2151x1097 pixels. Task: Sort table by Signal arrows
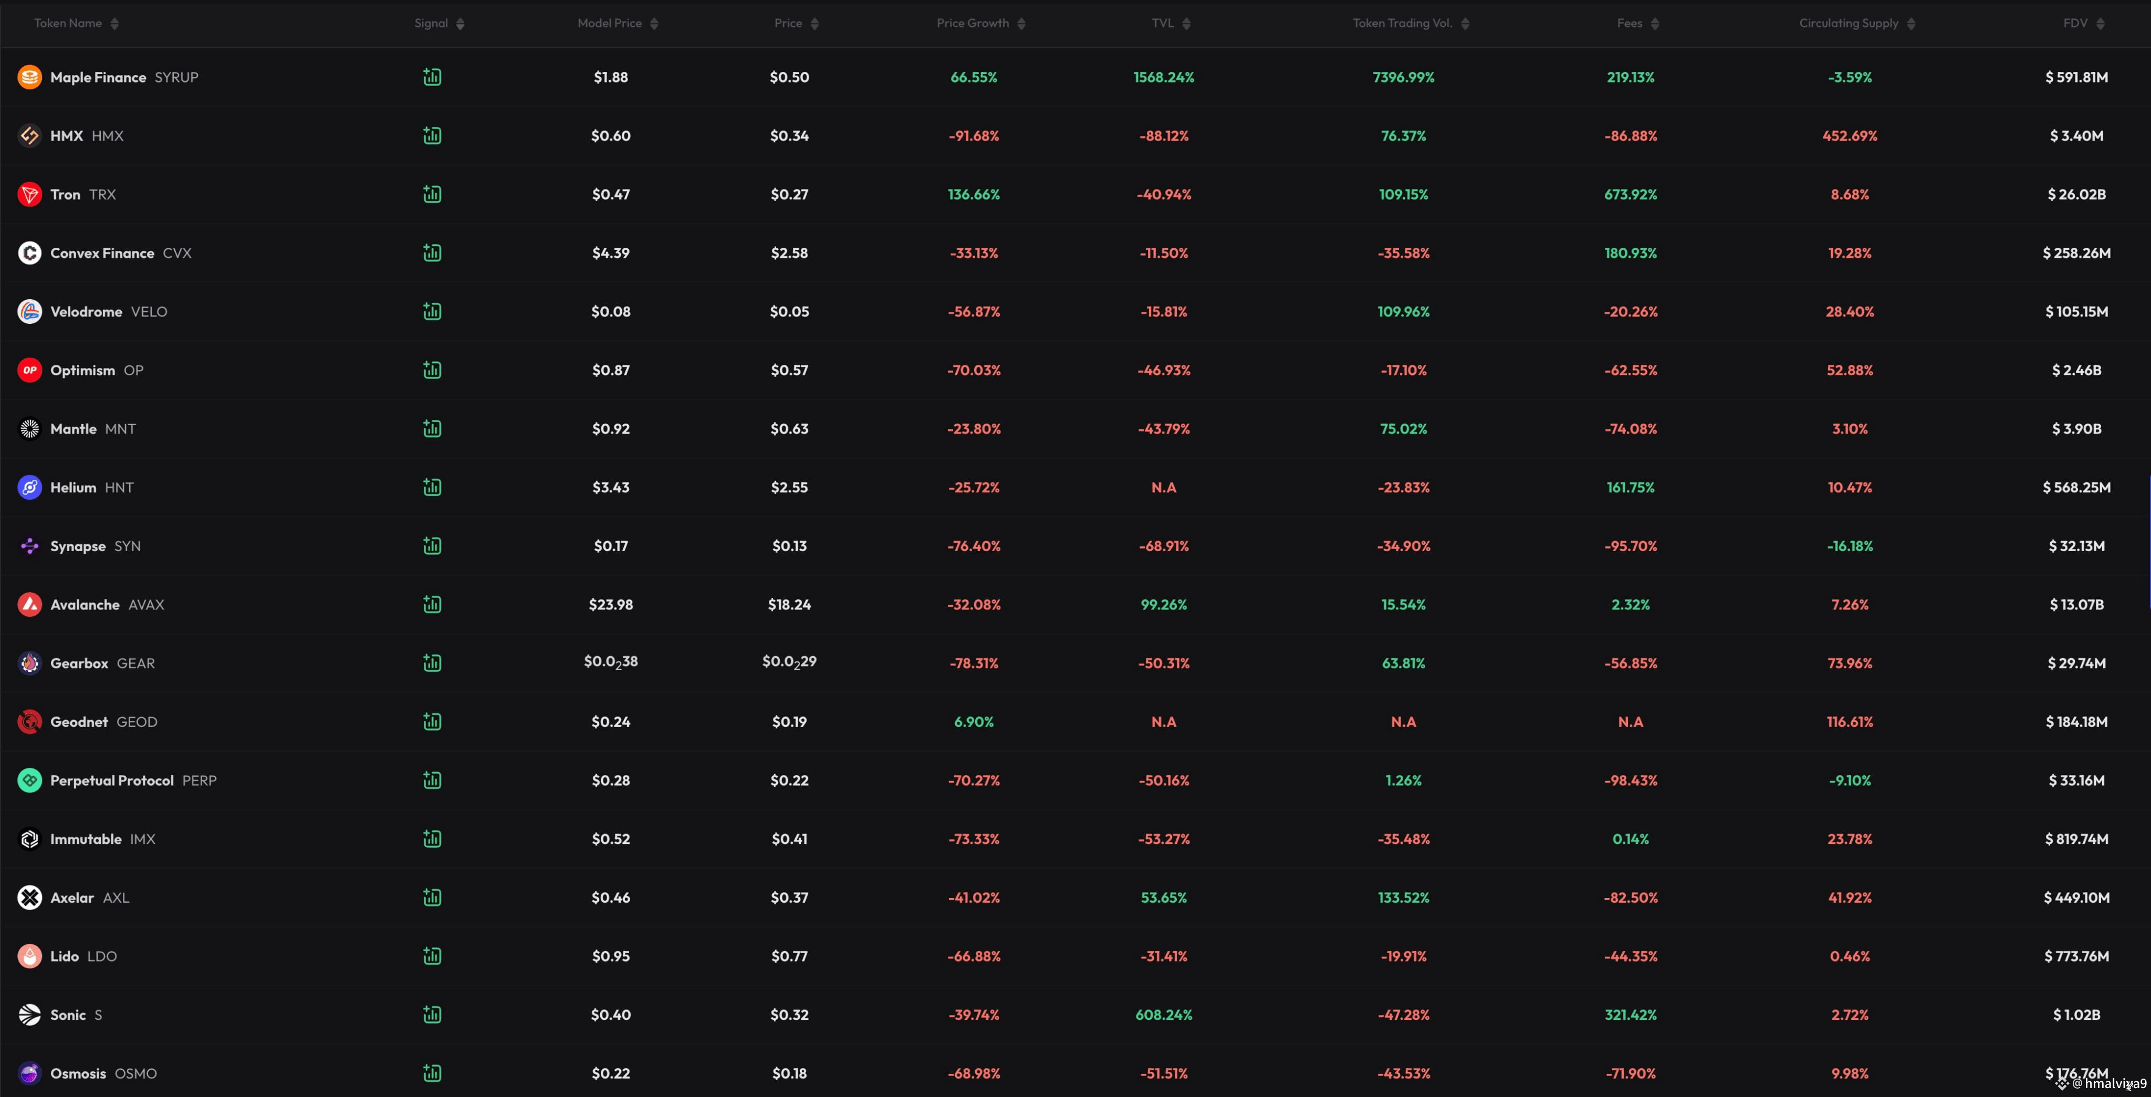(460, 24)
